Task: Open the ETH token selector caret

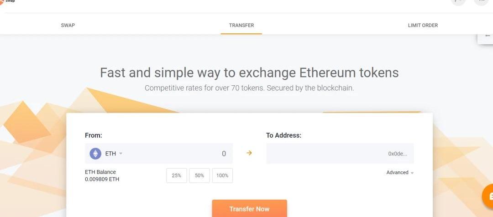Action: point(121,154)
